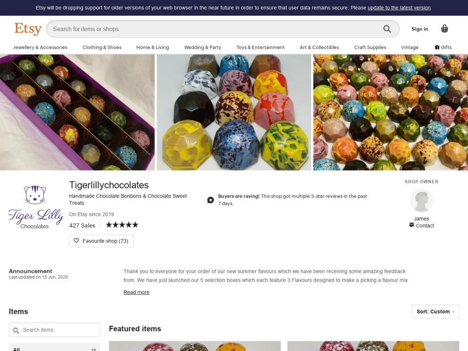Click the Etsy logo
This screenshot has width=468, height=351.
[28, 29]
